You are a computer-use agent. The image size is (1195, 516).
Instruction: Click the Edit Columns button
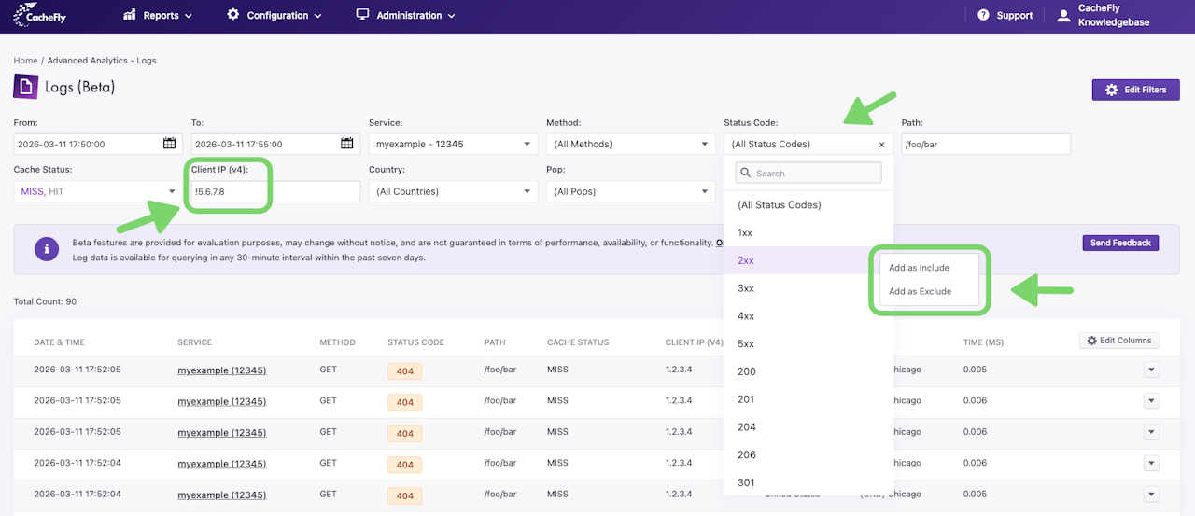click(1118, 341)
